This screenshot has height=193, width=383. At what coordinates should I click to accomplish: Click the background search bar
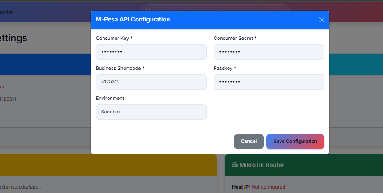215,8
